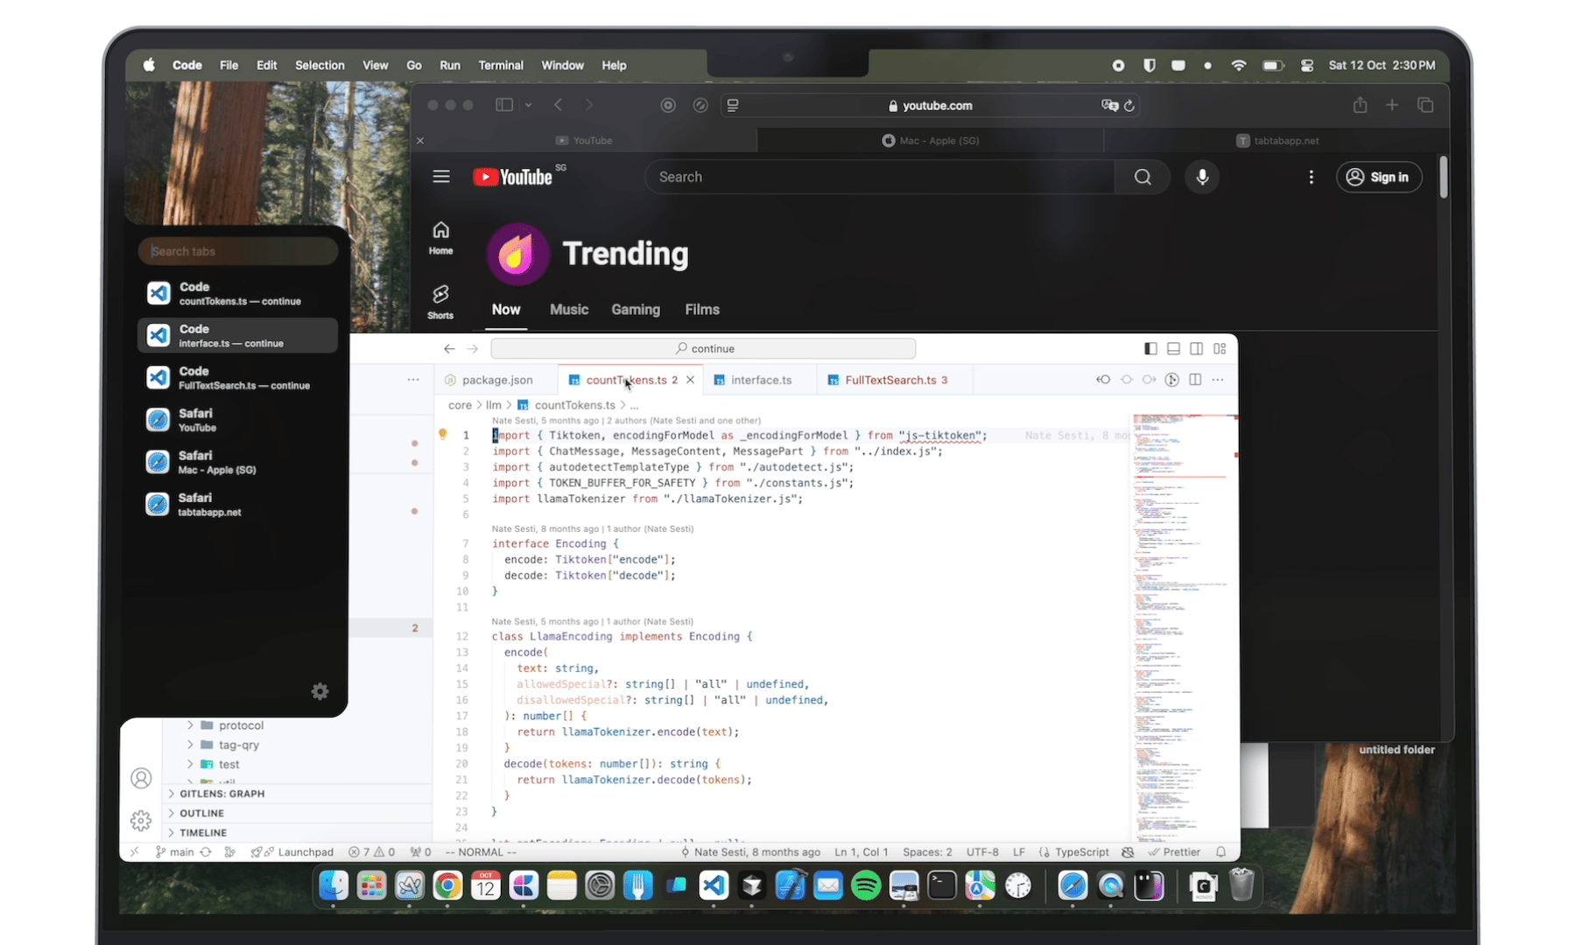Click the YouTube Sign in button
The height and width of the screenshot is (945, 1576).
click(1378, 177)
